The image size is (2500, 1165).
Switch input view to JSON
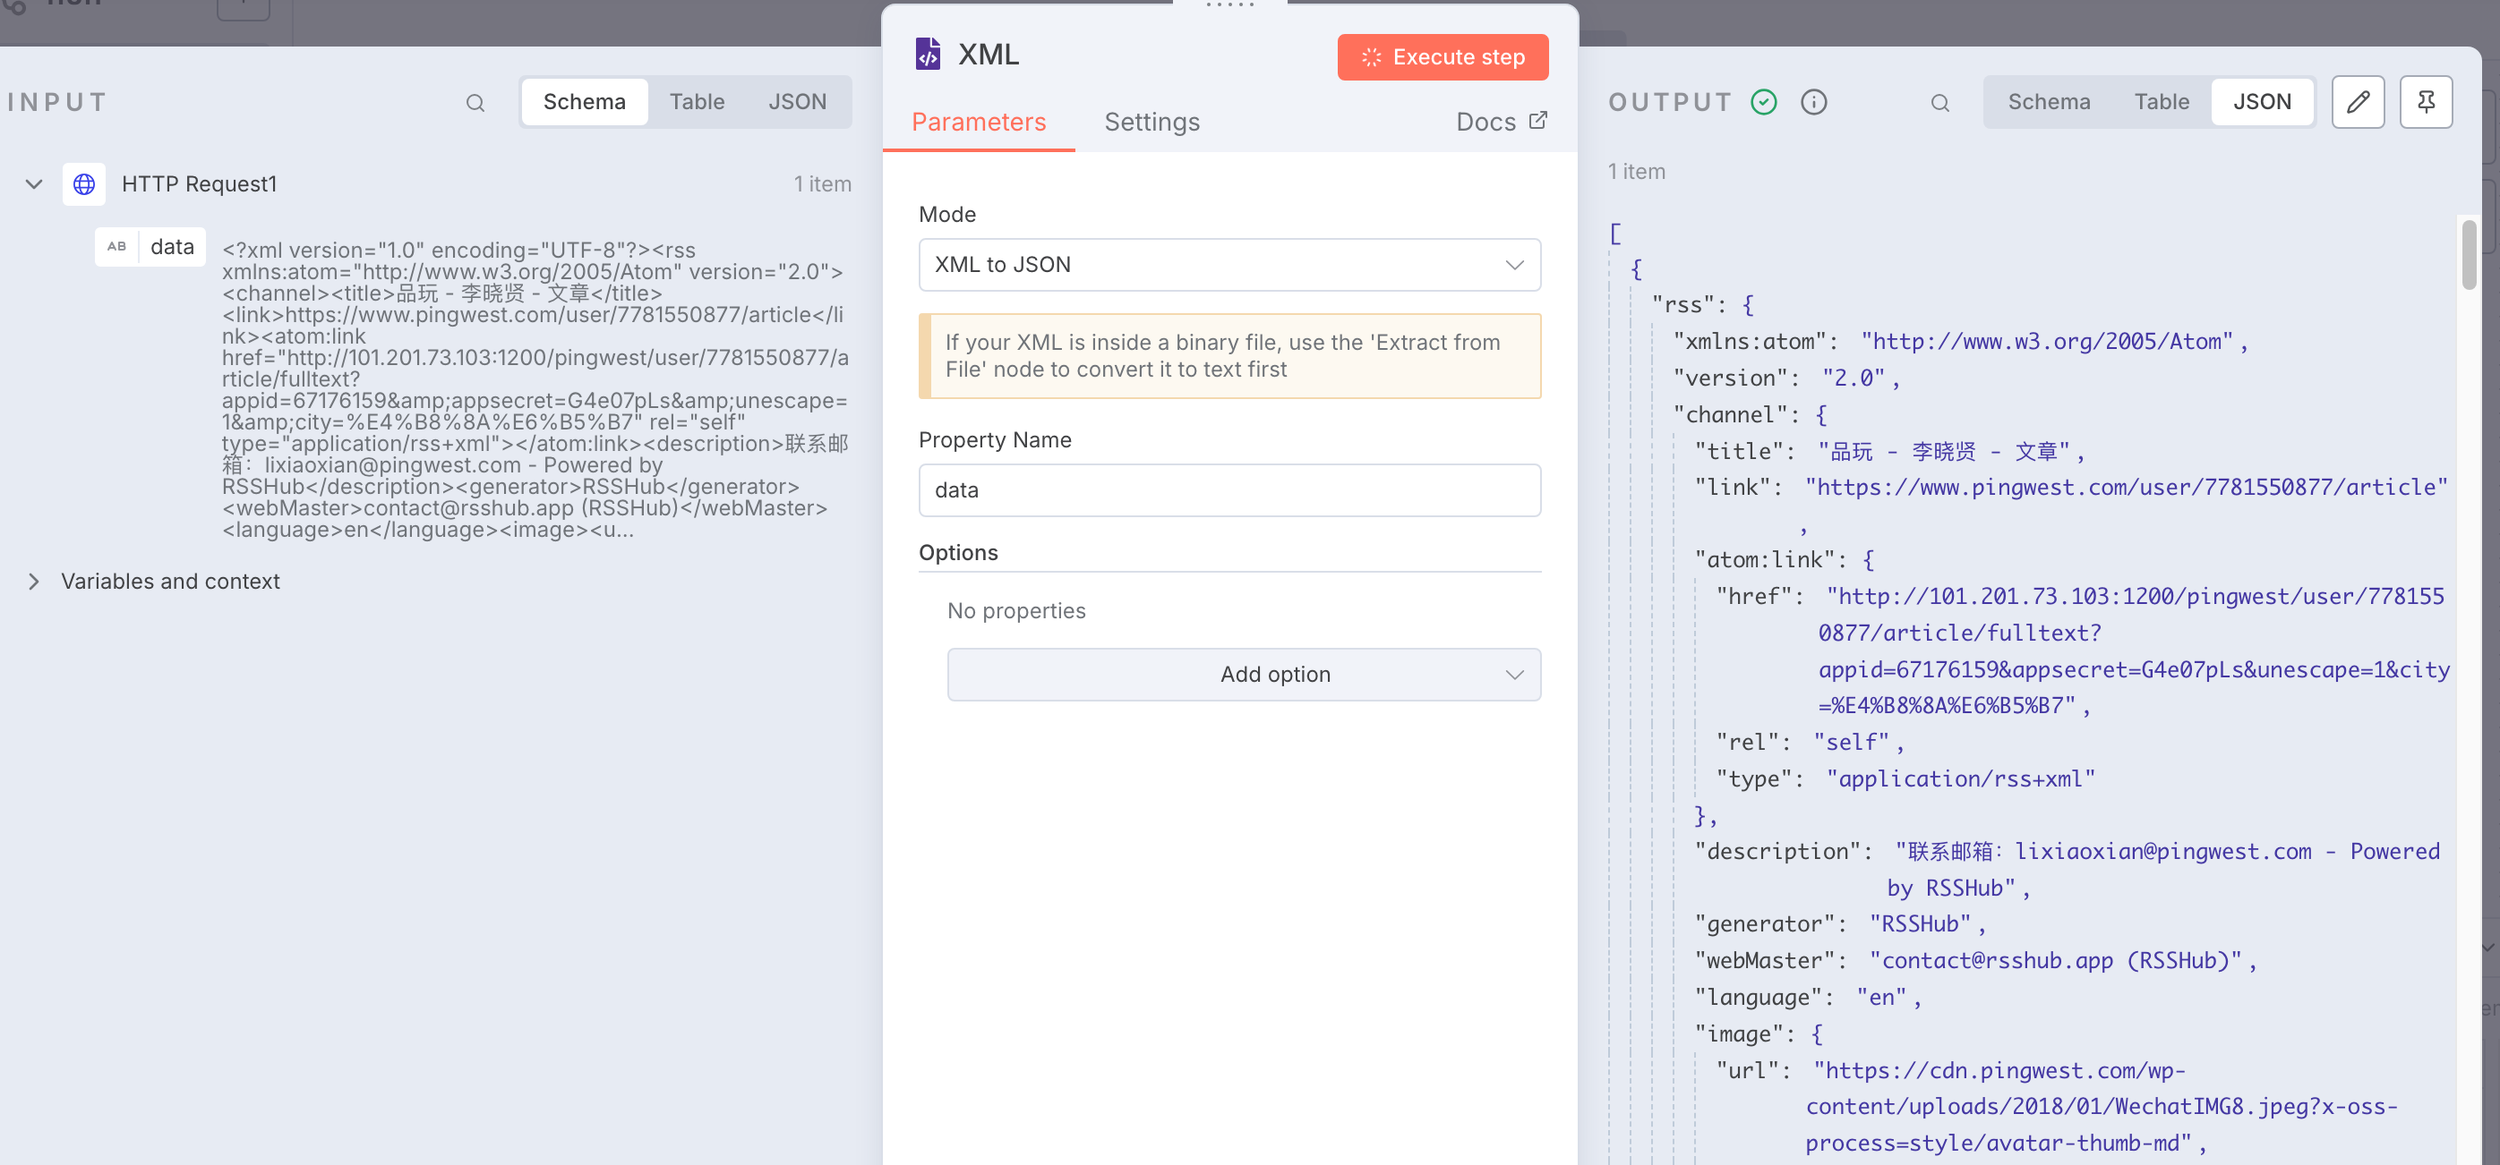[797, 102]
